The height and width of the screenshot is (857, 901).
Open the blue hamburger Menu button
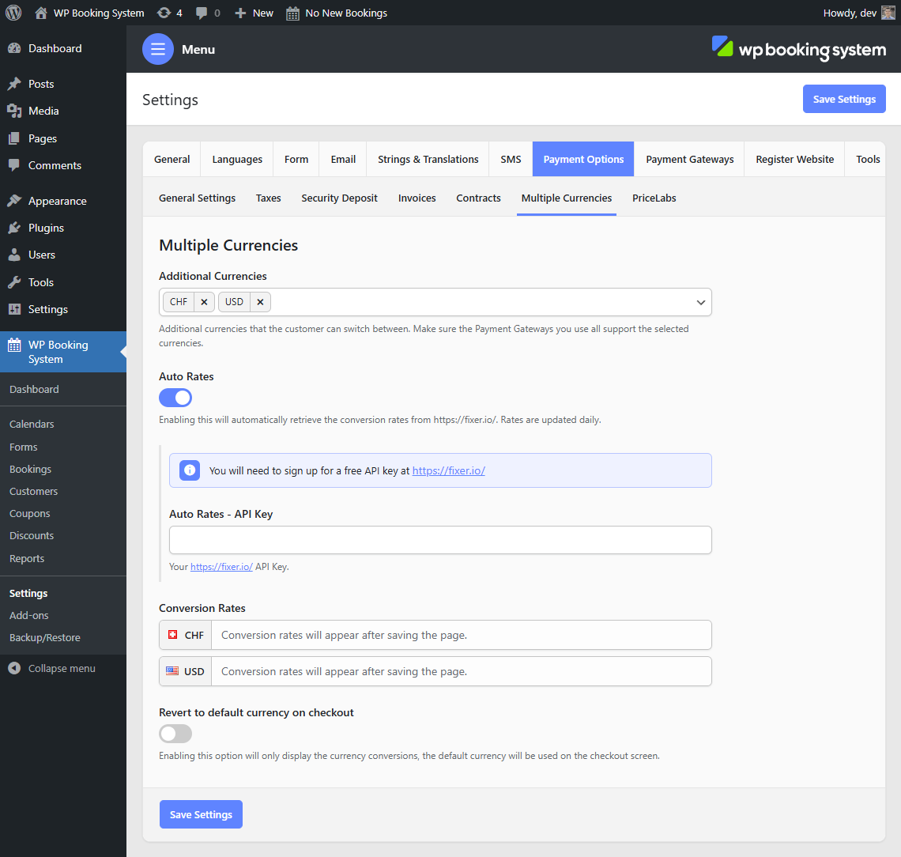(x=158, y=50)
